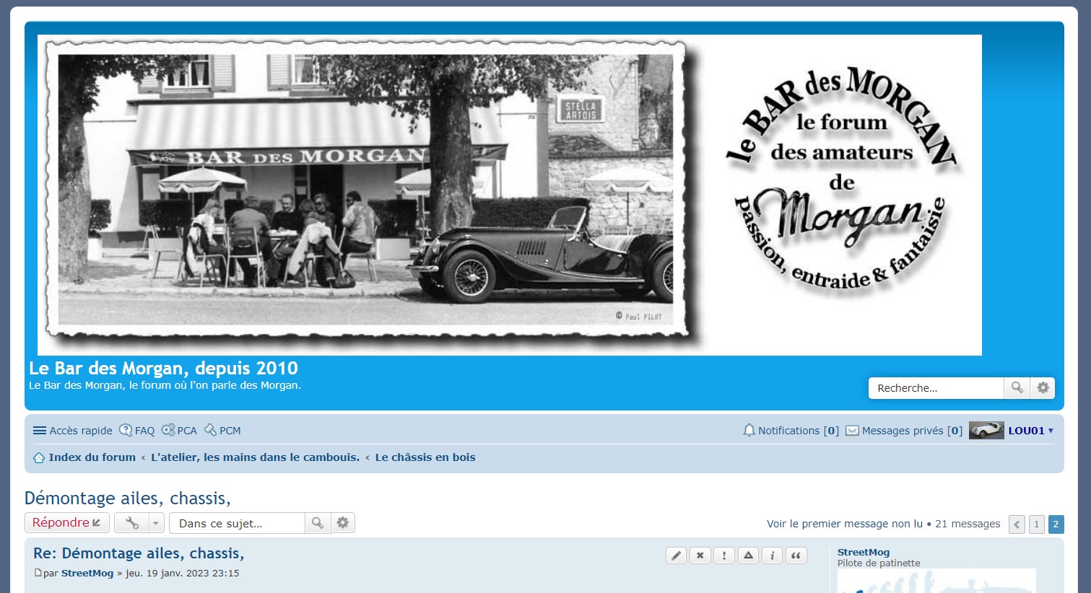The image size is (1091, 593).
Task: Open advanced search gear in the header
Action: click(1043, 388)
